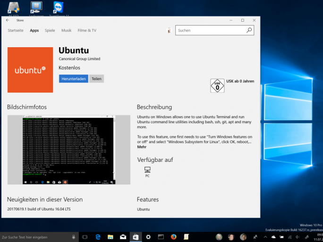Open the Spiele tab
This screenshot has width=323, height=242.
click(x=50, y=31)
